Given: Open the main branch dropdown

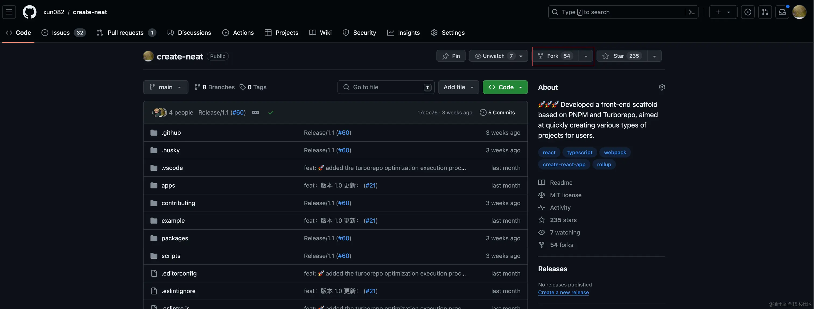Looking at the screenshot, I should point(166,87).
